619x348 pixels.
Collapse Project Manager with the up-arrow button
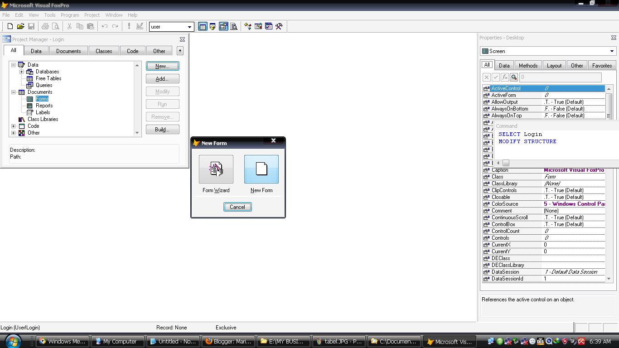180,51
